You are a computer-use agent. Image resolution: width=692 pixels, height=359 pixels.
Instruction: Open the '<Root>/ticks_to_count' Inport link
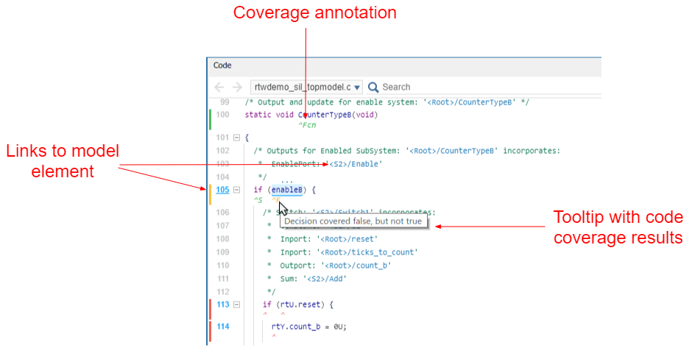[367, 252]
